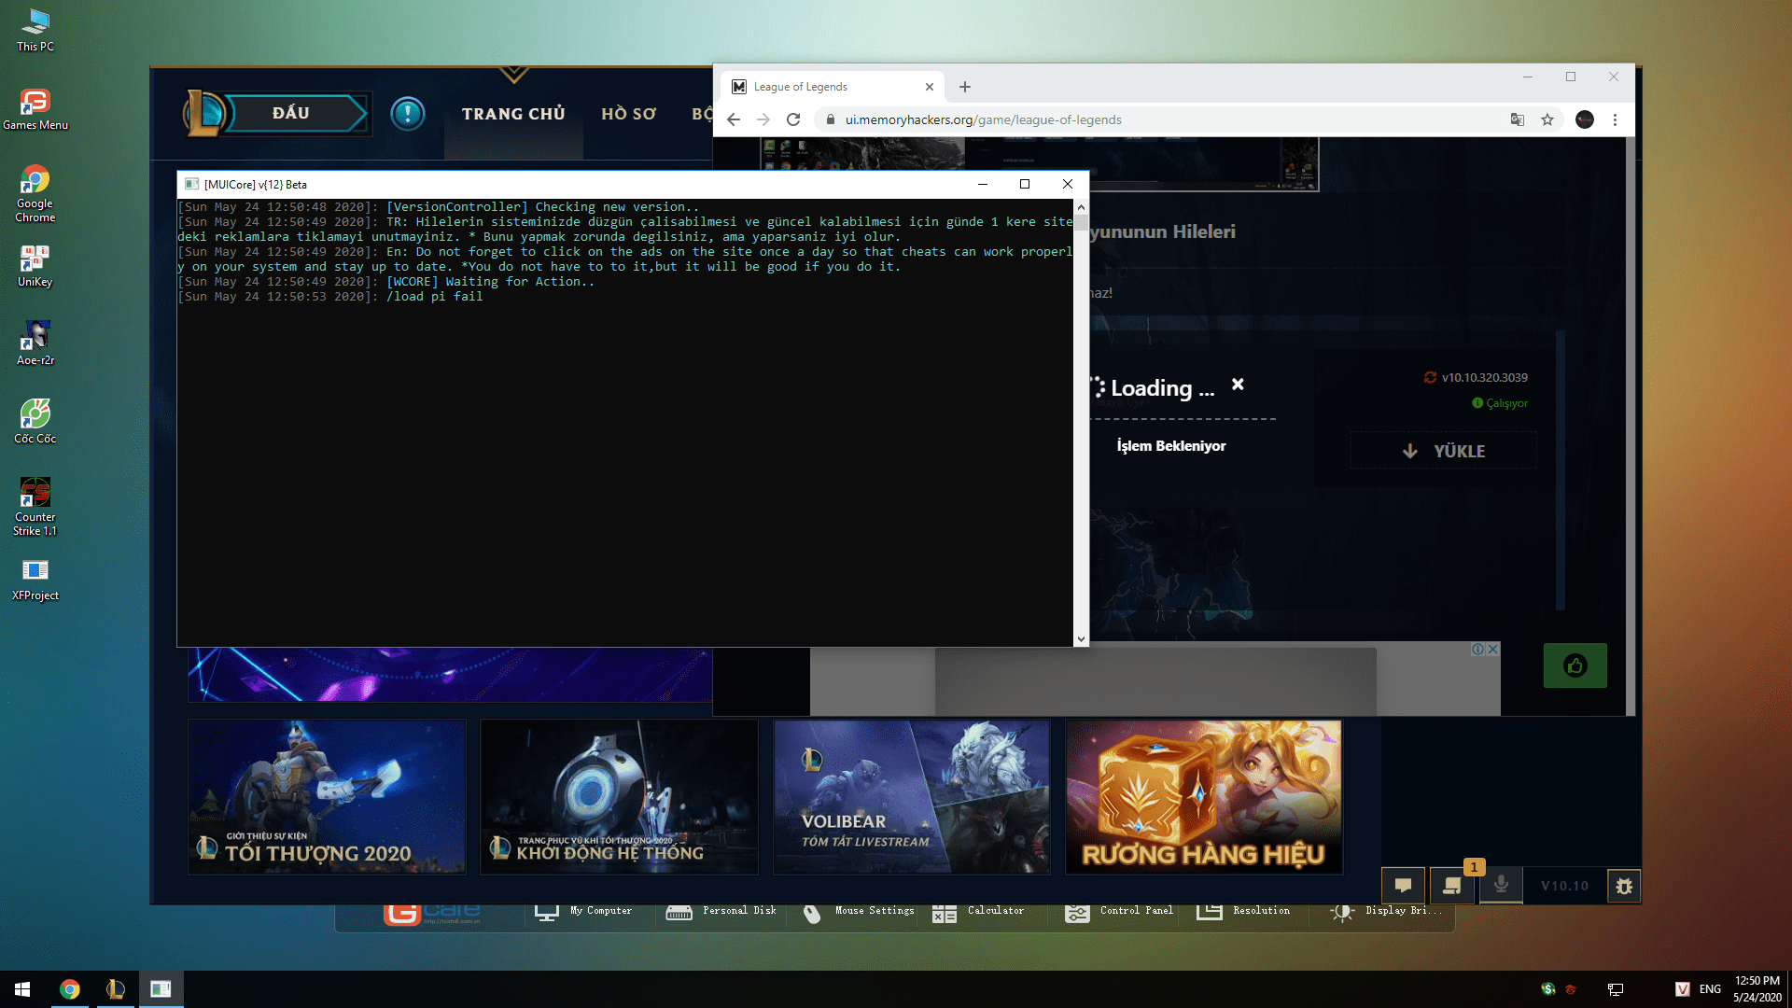Open My Computer in the launcher bar
1792x1008 pixels.
click(x=583, y=912)
